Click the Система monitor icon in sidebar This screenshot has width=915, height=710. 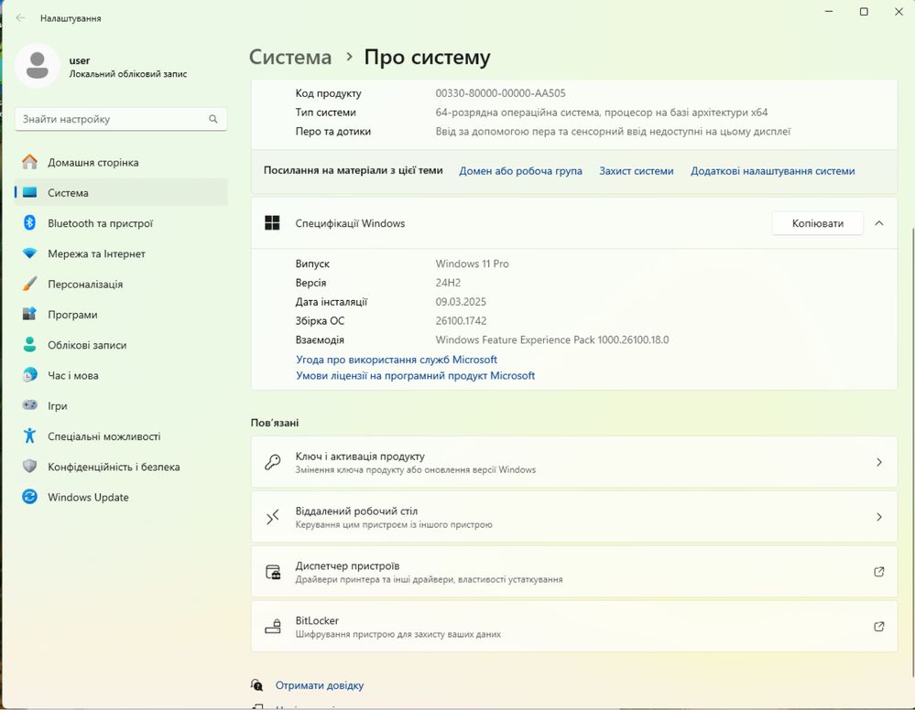(29, 192)
